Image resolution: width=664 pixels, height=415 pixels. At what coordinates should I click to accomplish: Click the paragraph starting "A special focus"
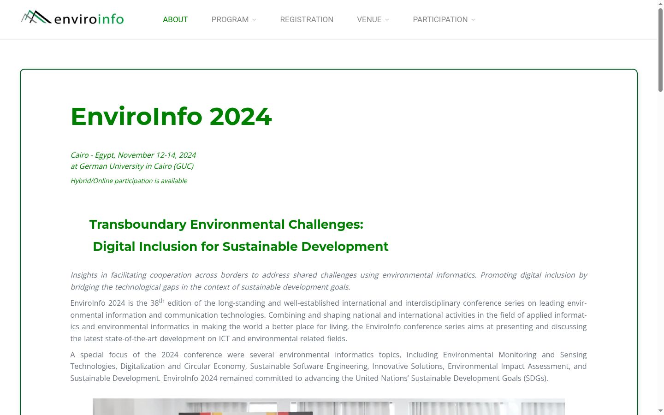[328, 367]
